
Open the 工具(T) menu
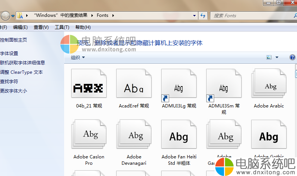[62, 27]
